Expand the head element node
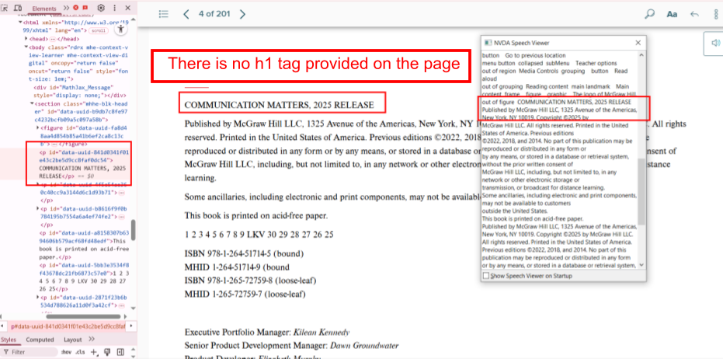This screenshot has height=359, width=723. [x=26, y=39]
